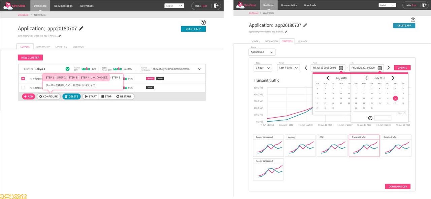Click the pencil edit icon beside left app20180707 title

81,29
